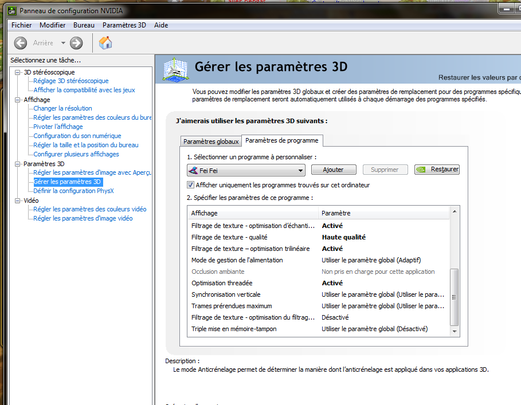Click the 3D settings header graphic icon

point(175,69)
